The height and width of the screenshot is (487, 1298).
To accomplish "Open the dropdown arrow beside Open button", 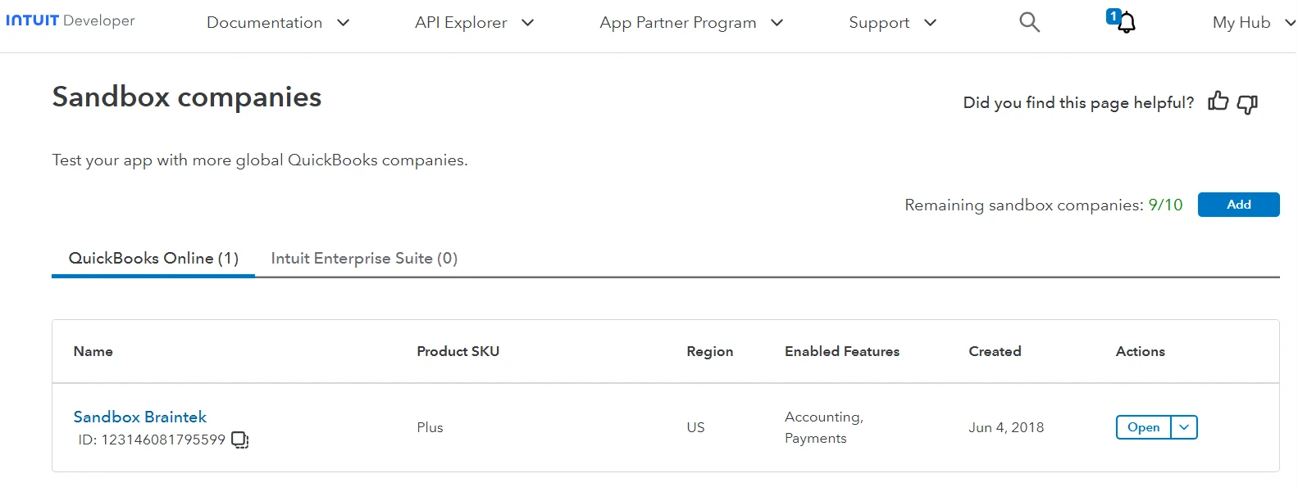I will tap(1184, 427).
